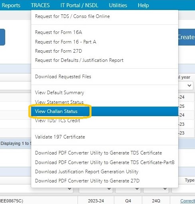Open the Help menu

tap(143, 6)
